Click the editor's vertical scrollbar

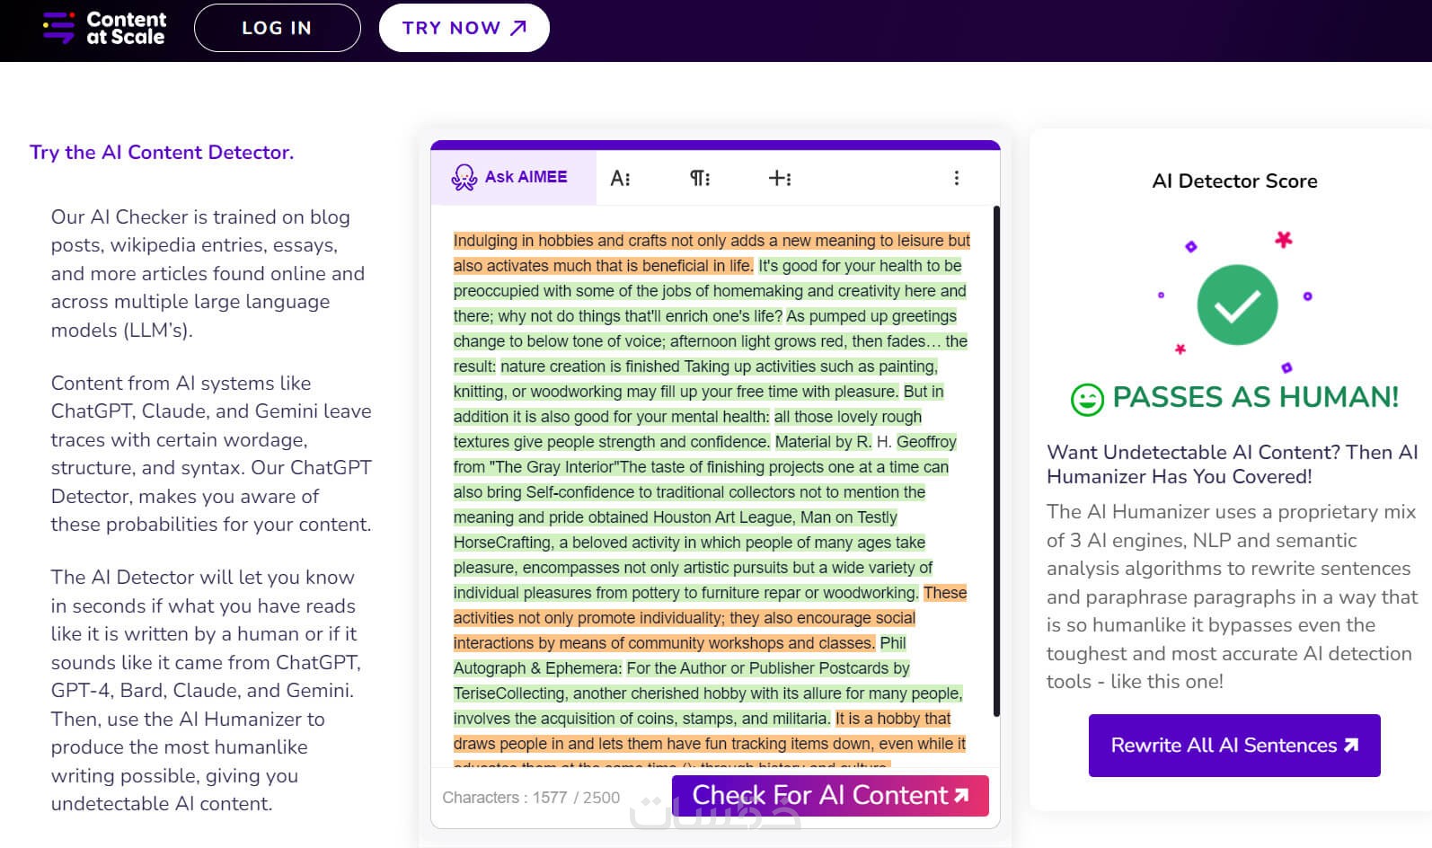[996, 462]
